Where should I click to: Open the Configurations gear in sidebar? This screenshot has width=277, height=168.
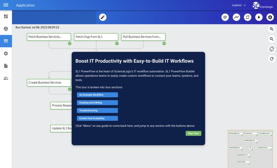[6, 53]
